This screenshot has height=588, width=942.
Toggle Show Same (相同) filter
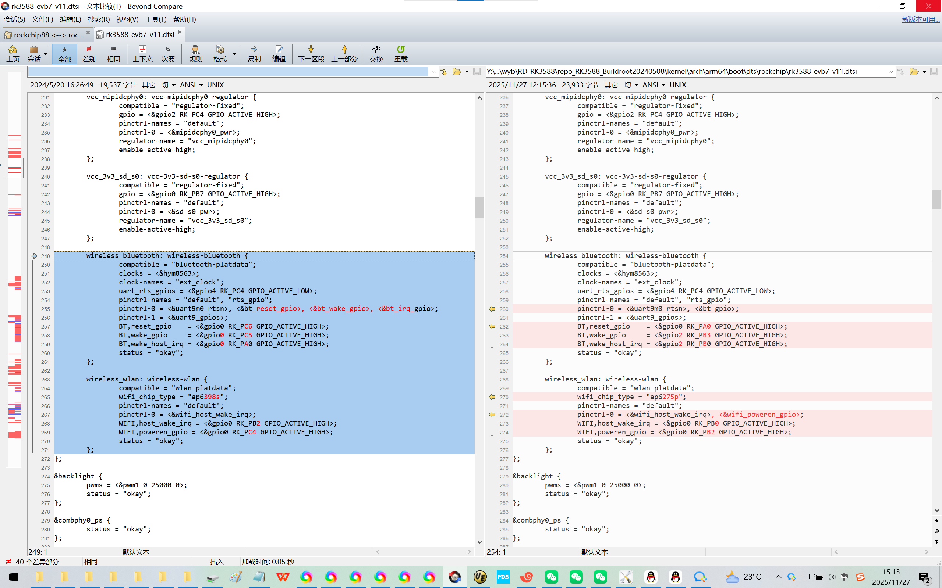(113, 53)
